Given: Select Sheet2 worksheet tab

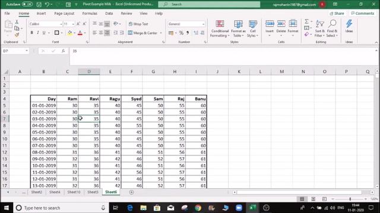Looking at the screenshot, I should tap(37, 192).
